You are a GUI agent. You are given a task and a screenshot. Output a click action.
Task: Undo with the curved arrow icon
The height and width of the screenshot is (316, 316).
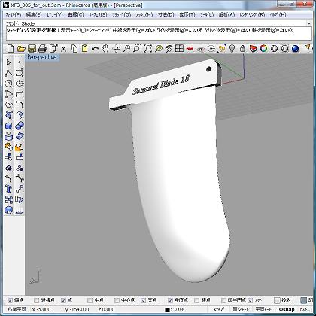coord(95,48)
